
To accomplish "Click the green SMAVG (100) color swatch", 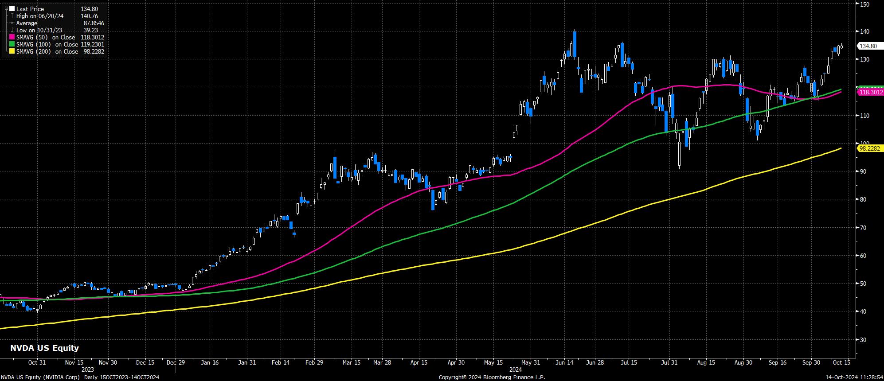I will click(12, 44).
